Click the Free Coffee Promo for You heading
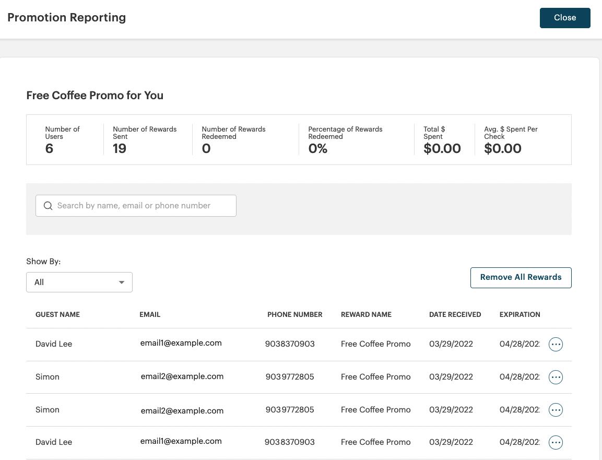This screenshot has width=602, height=460. (x=95, y=95)
